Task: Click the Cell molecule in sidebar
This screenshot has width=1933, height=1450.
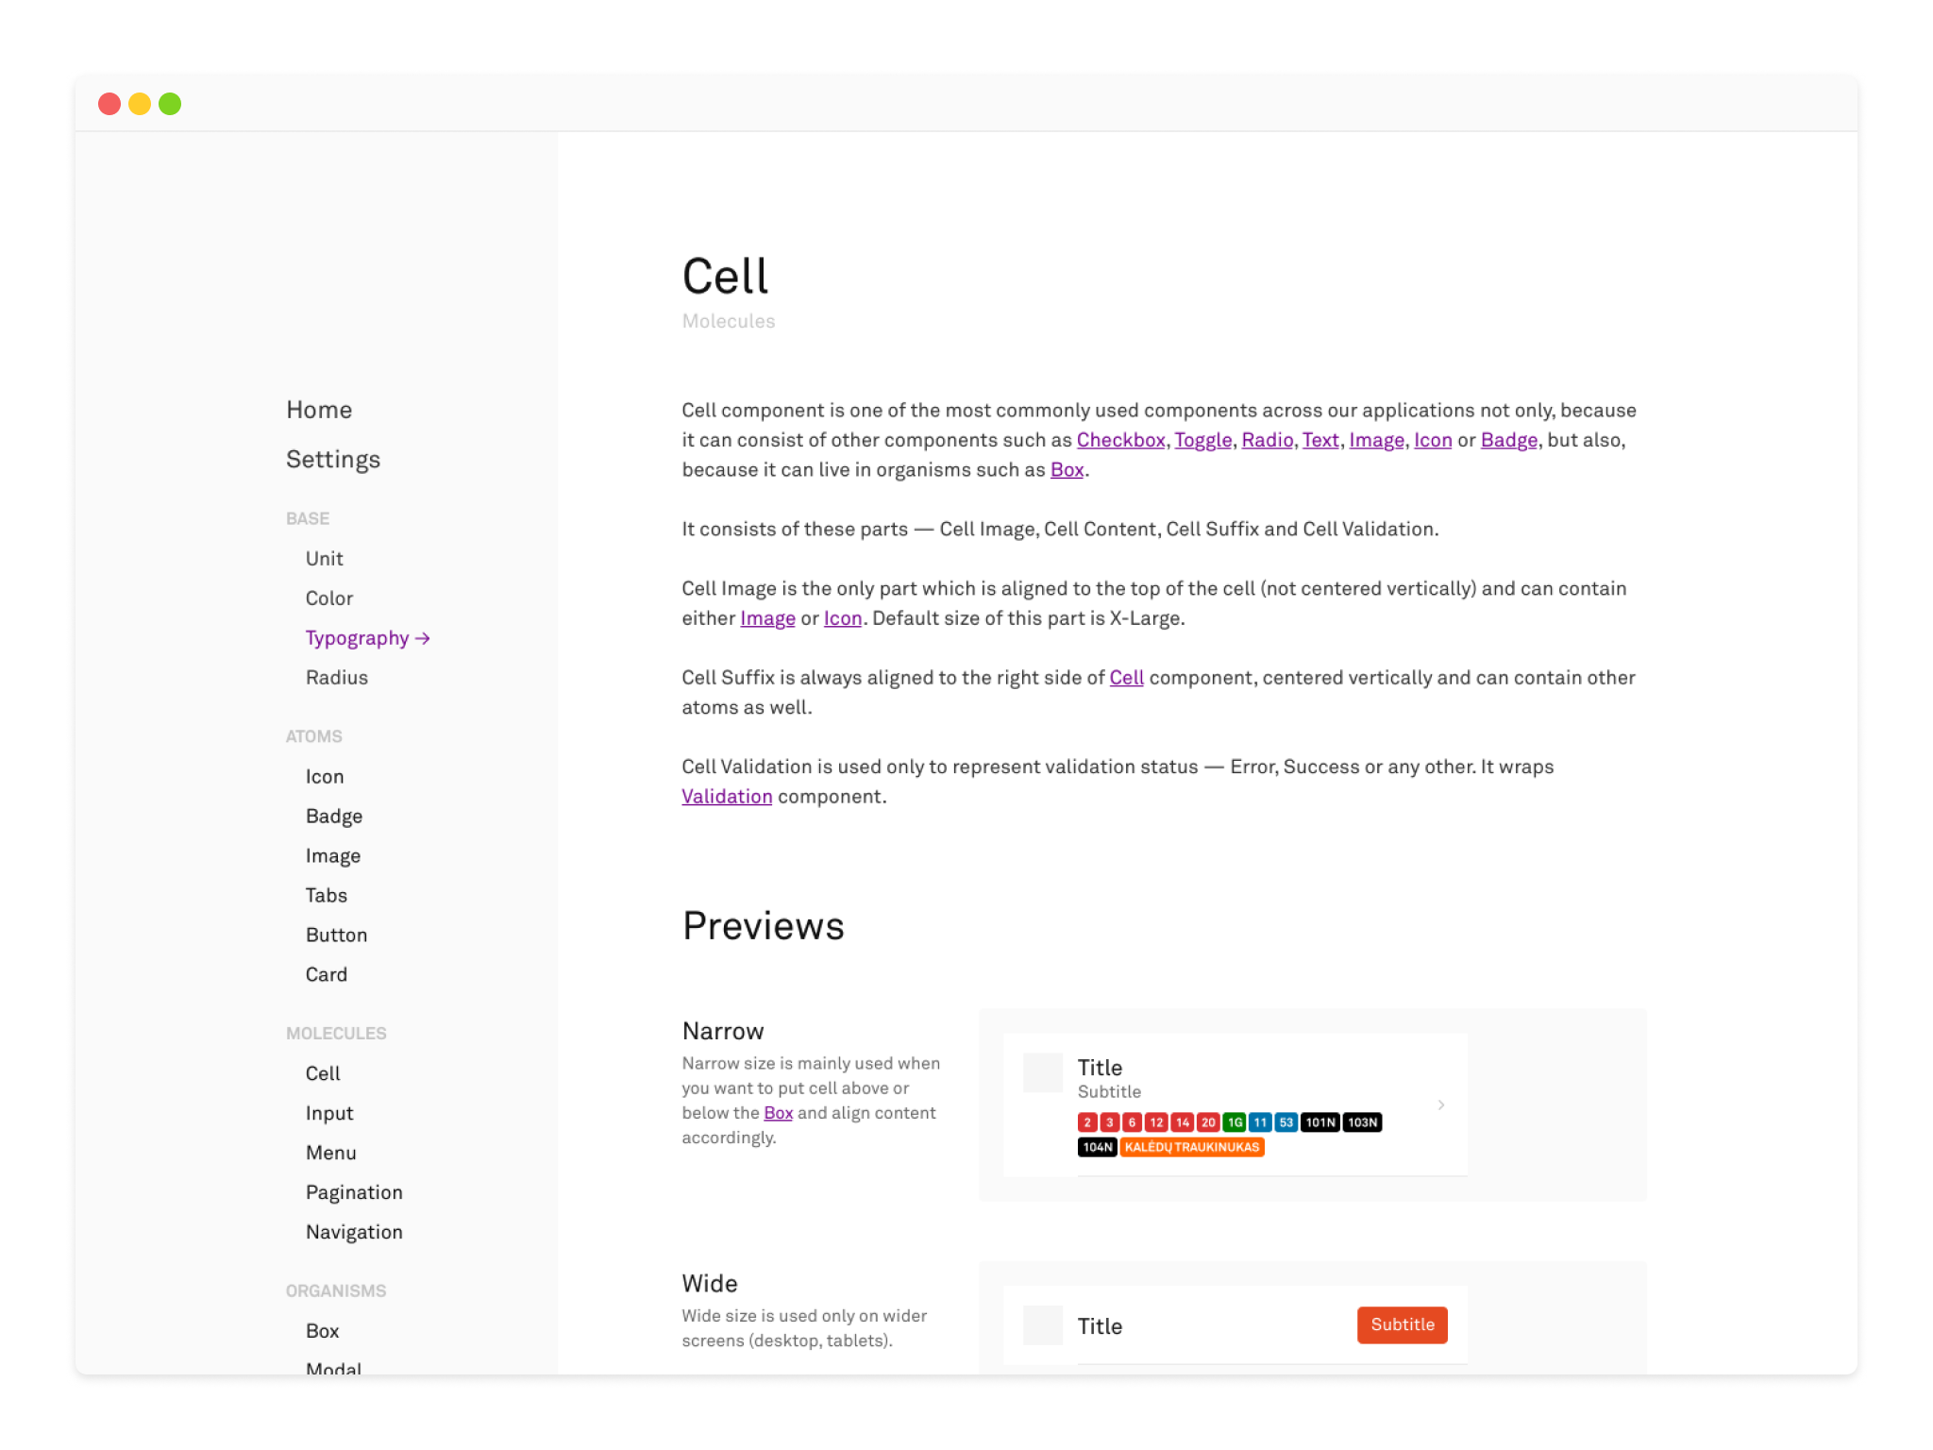Action: (323, 1073)
